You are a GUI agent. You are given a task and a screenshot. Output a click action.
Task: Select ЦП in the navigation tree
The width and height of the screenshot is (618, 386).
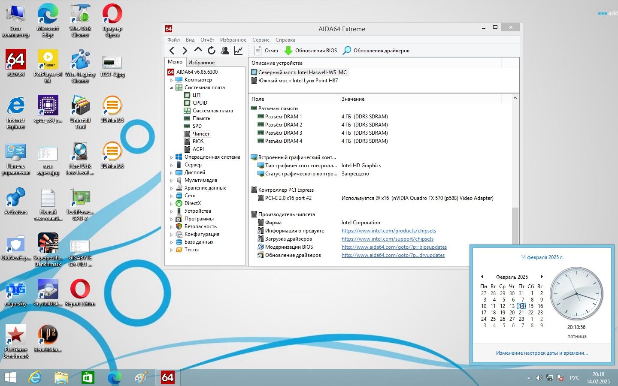pyautogui.click(x=196, y=95)
